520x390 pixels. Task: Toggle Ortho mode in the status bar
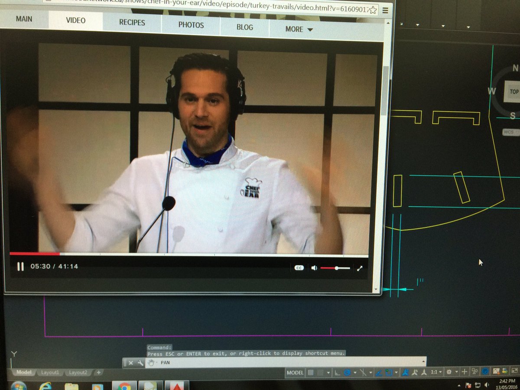[x=338, y=373]
